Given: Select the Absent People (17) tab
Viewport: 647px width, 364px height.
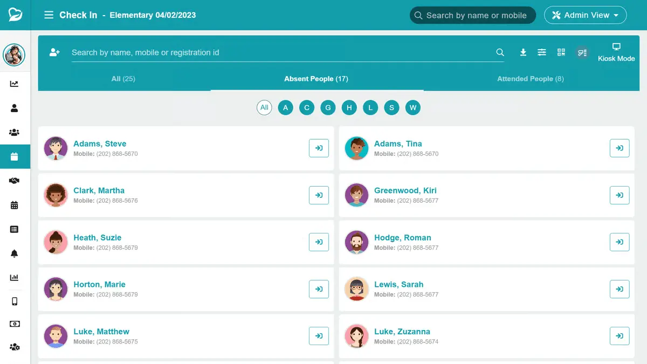Looking at the screenshot, I should pos(316,79).
